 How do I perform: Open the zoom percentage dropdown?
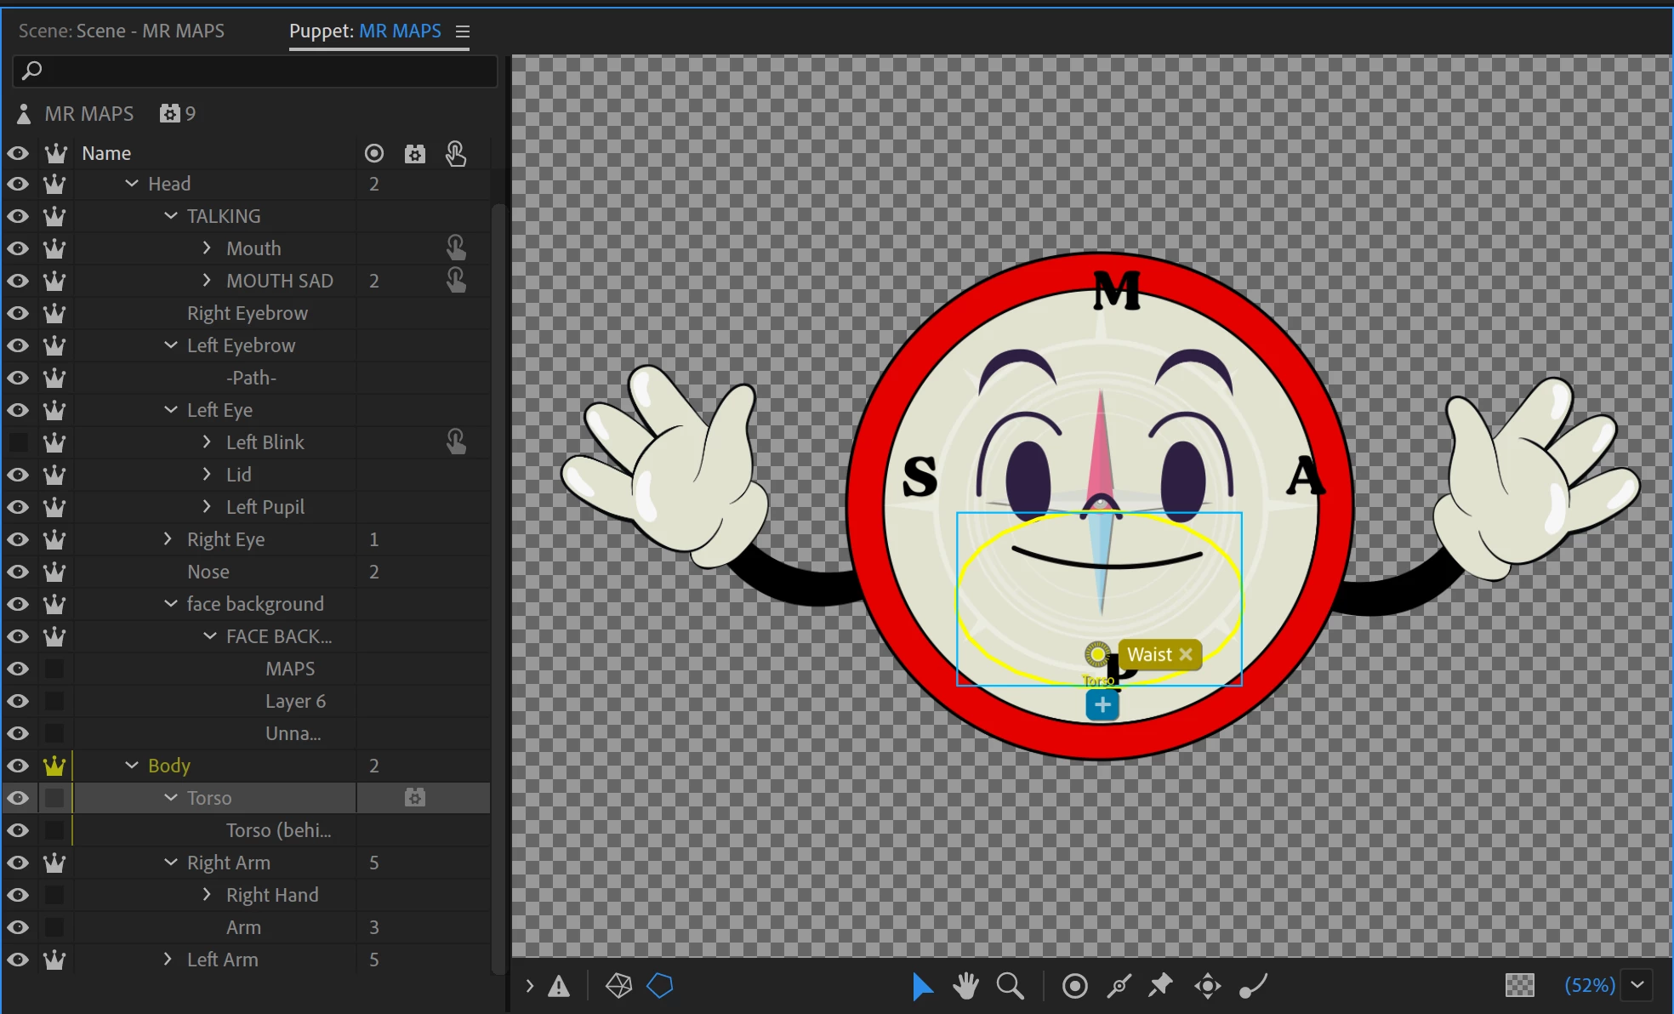(x=1637, y=985)
